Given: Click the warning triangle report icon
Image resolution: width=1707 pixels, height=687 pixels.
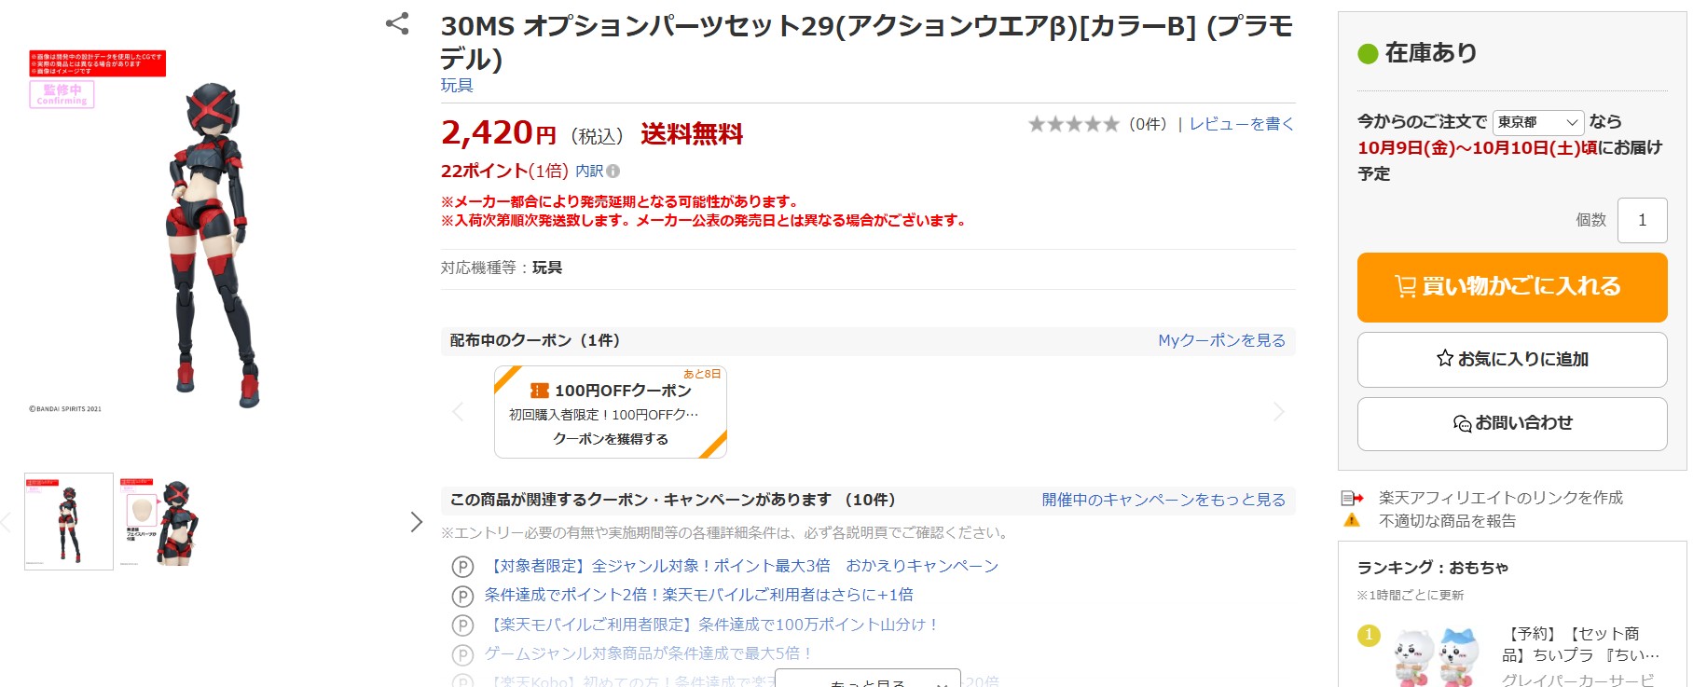Looking at the screenshot, I should pyautogui.click(x=1352, y=520).
